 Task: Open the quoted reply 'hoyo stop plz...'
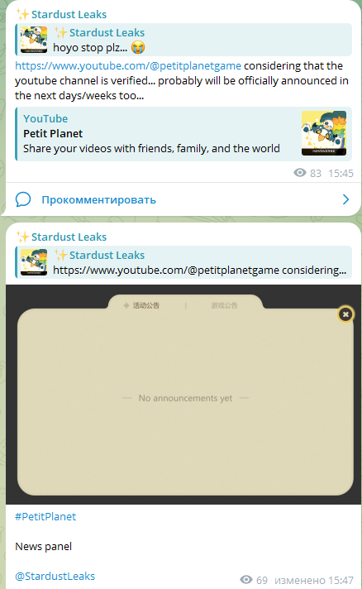(x=183, y=40)
